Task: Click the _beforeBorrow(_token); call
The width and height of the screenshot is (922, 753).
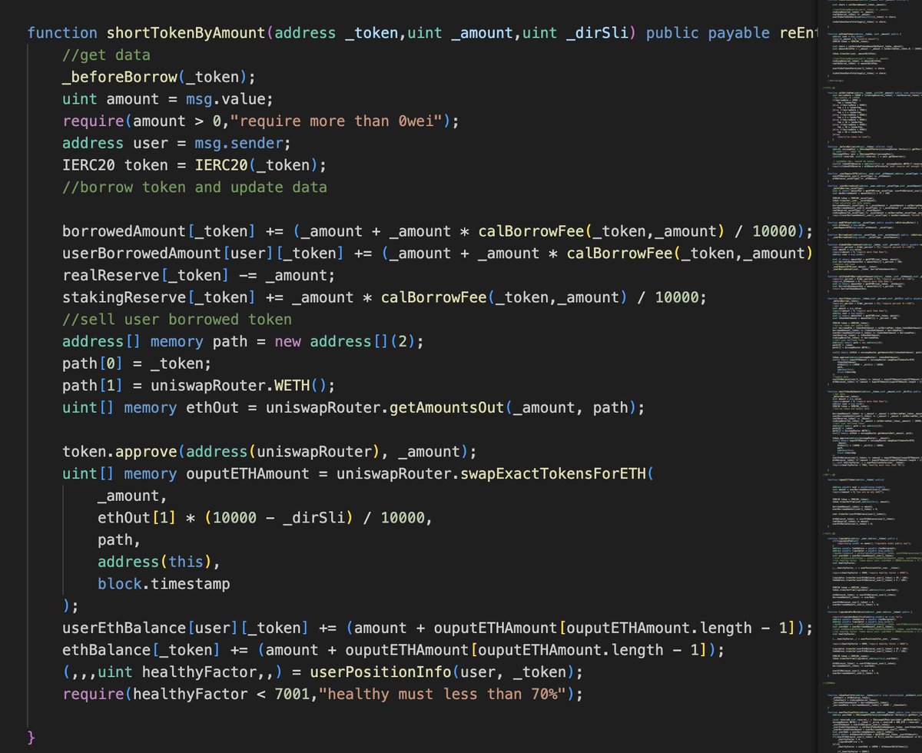Action: [160, 77]
